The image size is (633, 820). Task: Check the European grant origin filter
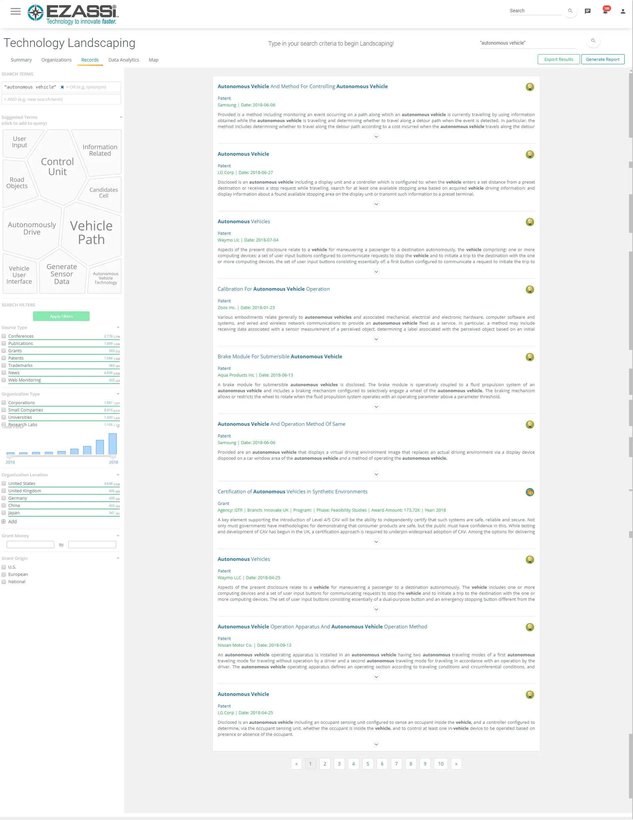4,574
